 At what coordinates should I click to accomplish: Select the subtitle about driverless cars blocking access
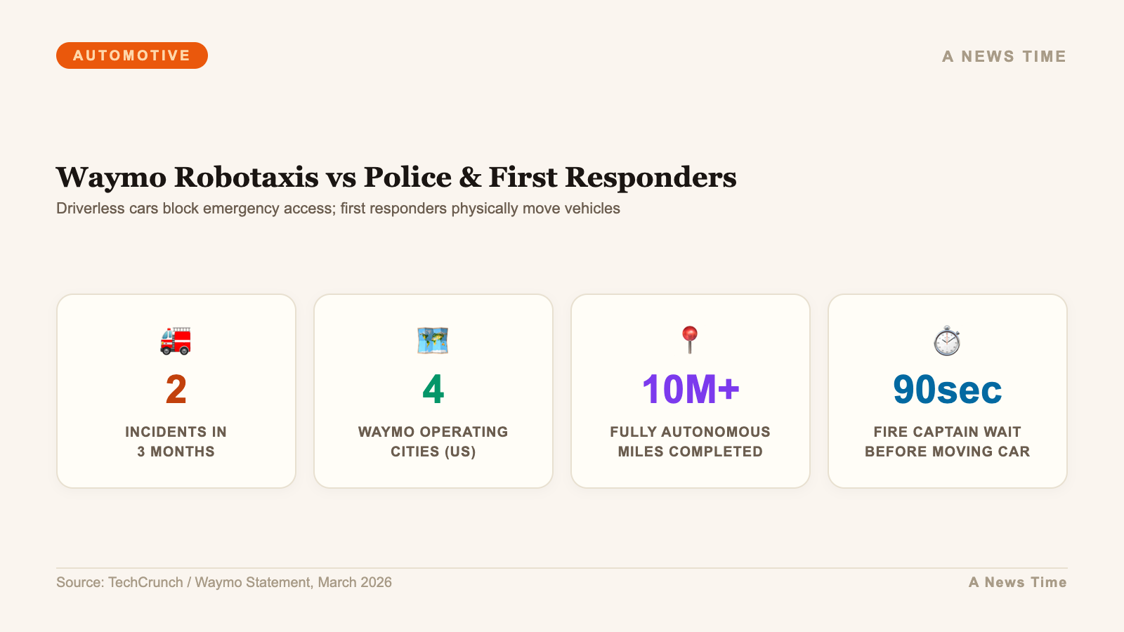[x=337, y=208]
